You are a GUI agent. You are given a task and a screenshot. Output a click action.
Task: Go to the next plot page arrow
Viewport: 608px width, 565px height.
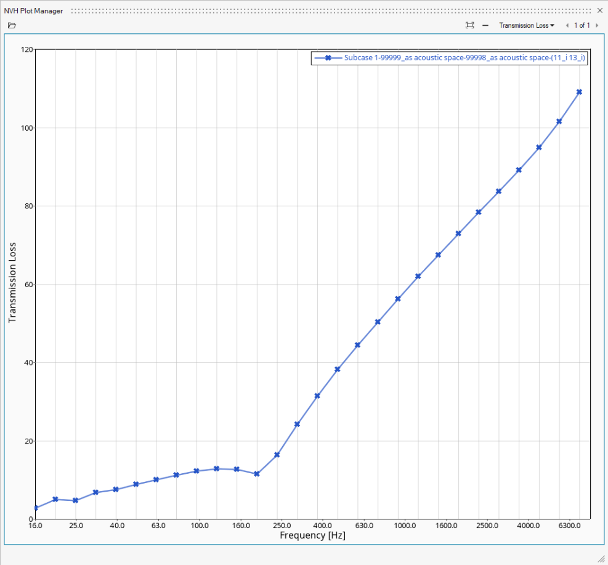(x=597, y=25)
